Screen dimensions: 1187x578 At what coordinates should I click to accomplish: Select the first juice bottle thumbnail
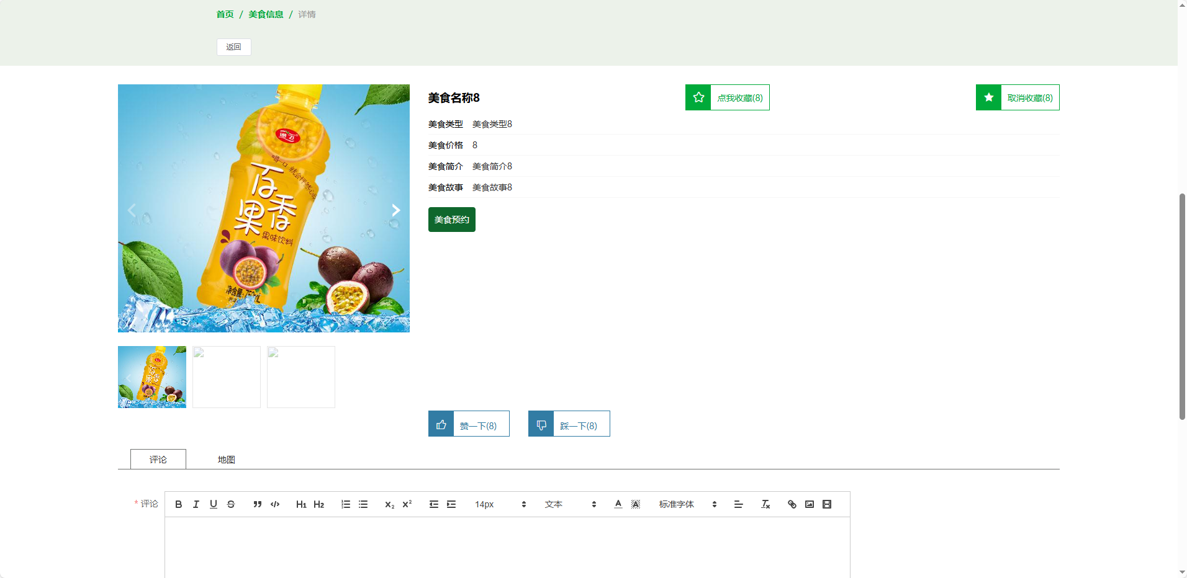(152, 377)
